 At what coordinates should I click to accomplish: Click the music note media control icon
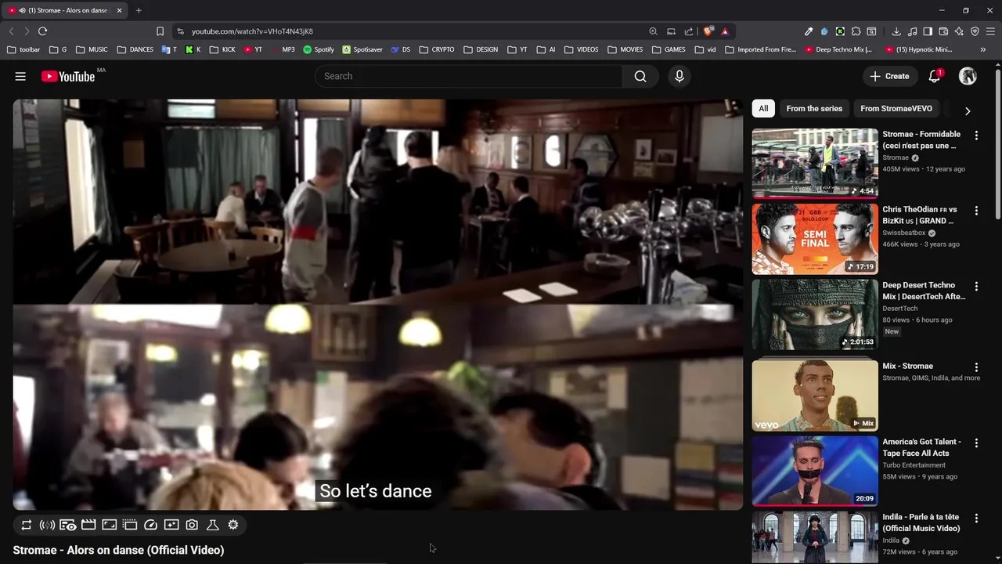point(912,31)
